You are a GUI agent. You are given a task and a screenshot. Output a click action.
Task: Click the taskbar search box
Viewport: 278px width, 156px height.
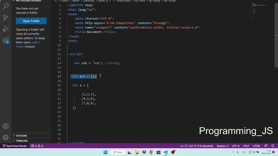click(x=118, y=152)
